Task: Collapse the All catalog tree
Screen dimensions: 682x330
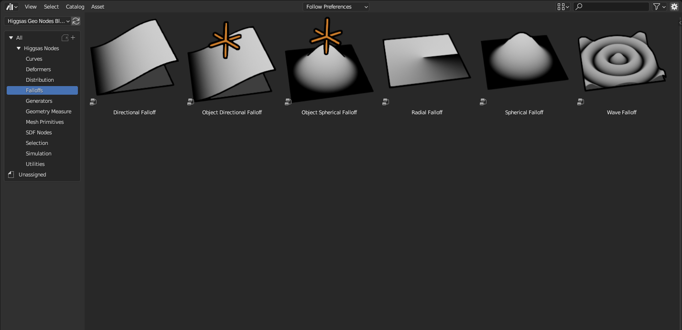Action: pyautogui.click(x=11, y=37)
